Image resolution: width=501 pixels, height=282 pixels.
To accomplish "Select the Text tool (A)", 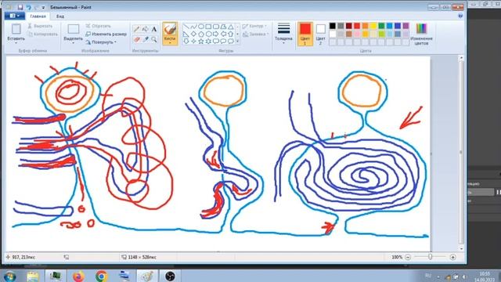I will pos(154,30).
